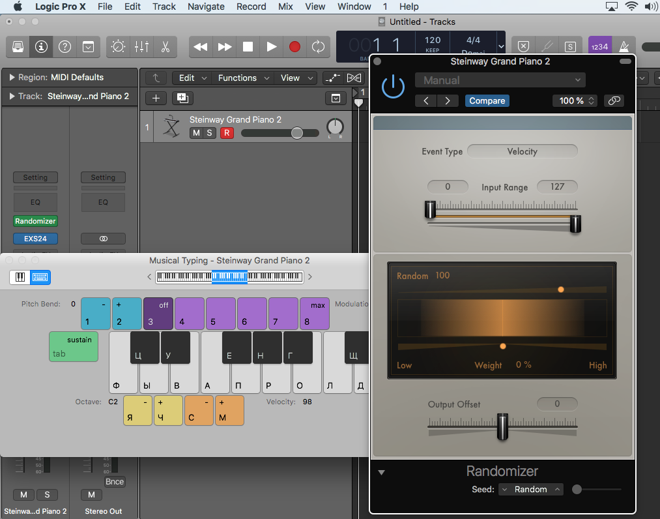This screenshot has height=519, width=660.
Task: Open the Functions dropdown menu
Action: point(243,78)
